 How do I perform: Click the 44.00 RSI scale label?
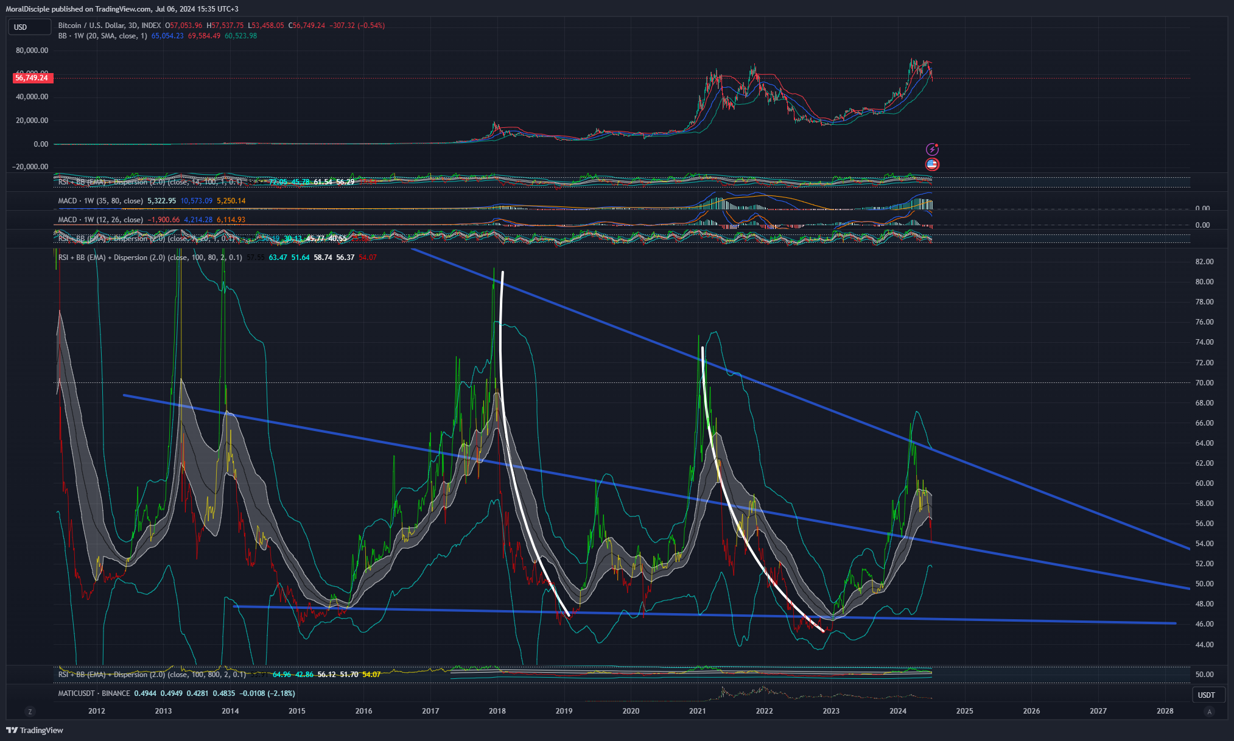point(1204,645)
